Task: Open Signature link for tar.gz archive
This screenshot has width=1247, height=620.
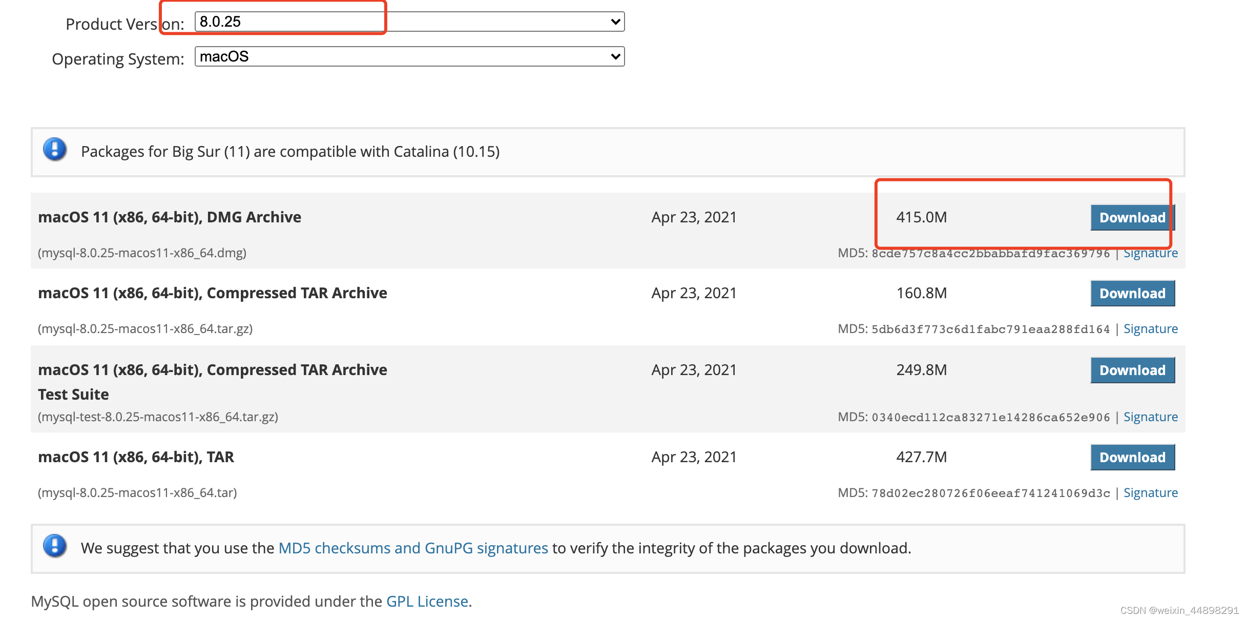Action: point(1150,329)
